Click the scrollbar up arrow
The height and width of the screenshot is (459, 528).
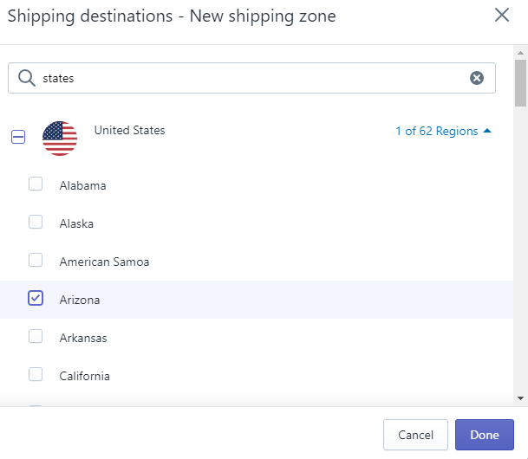coord(520,51)
